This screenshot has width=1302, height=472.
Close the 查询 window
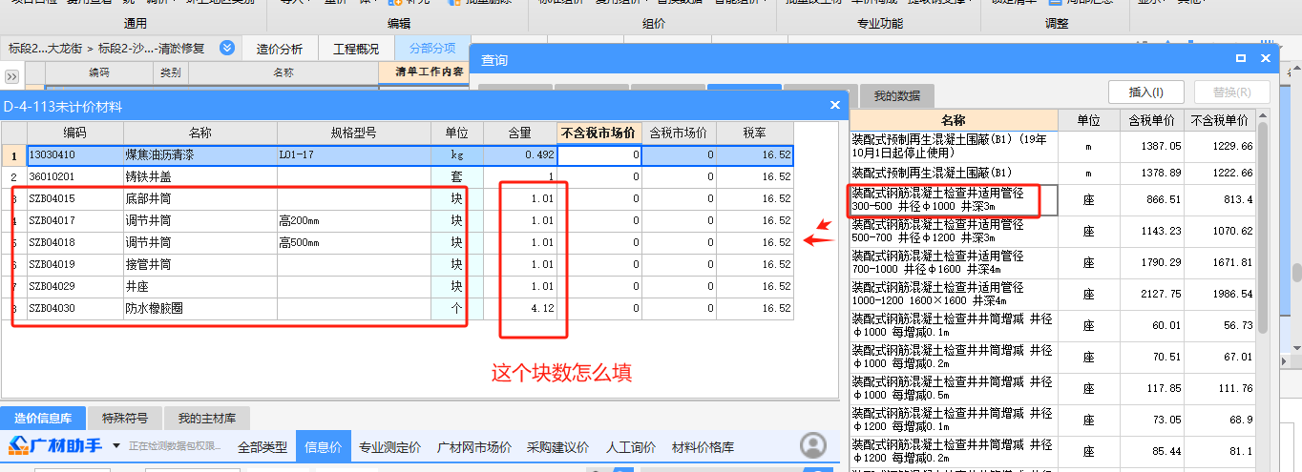pos(1266,59)
